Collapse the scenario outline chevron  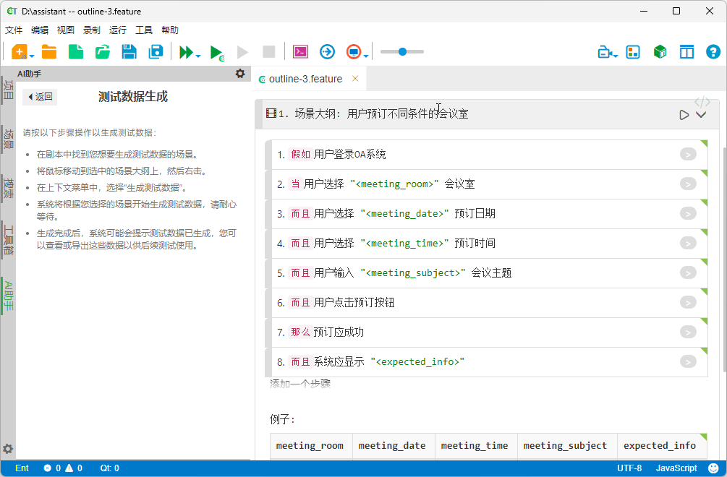[701, 115]
